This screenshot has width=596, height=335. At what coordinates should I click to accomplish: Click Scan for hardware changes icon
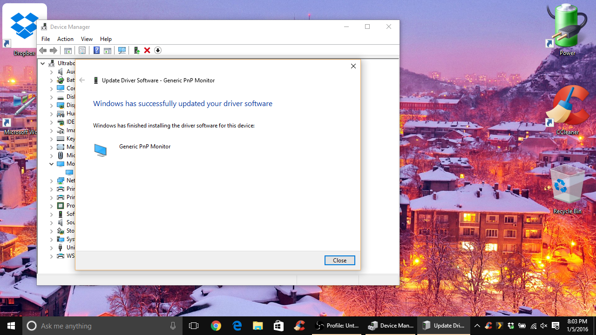pyautogui.click(x=122, y=50)
